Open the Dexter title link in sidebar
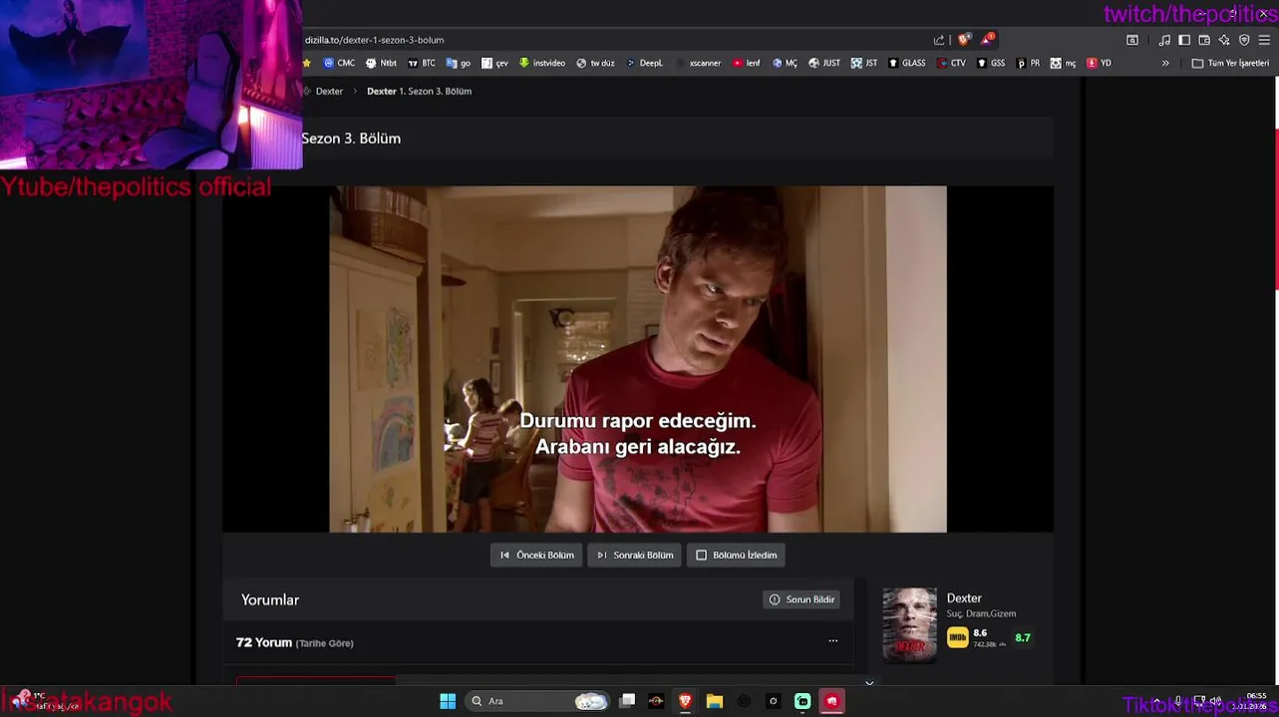The width and height of the screenshot is (1279, 717). pyautogui.click(x=964, y=597)
